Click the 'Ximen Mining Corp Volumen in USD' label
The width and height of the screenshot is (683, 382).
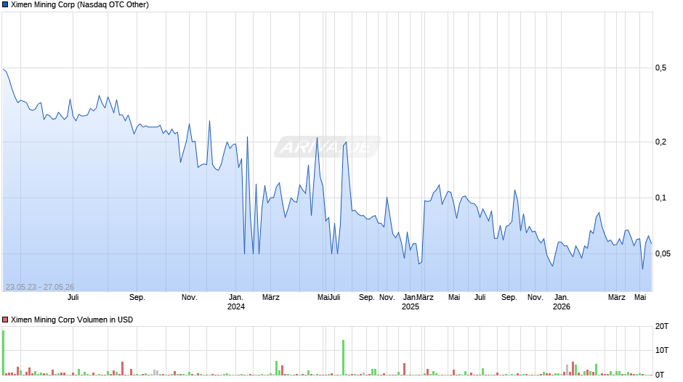pyautogui.click(x=72, y=320)
